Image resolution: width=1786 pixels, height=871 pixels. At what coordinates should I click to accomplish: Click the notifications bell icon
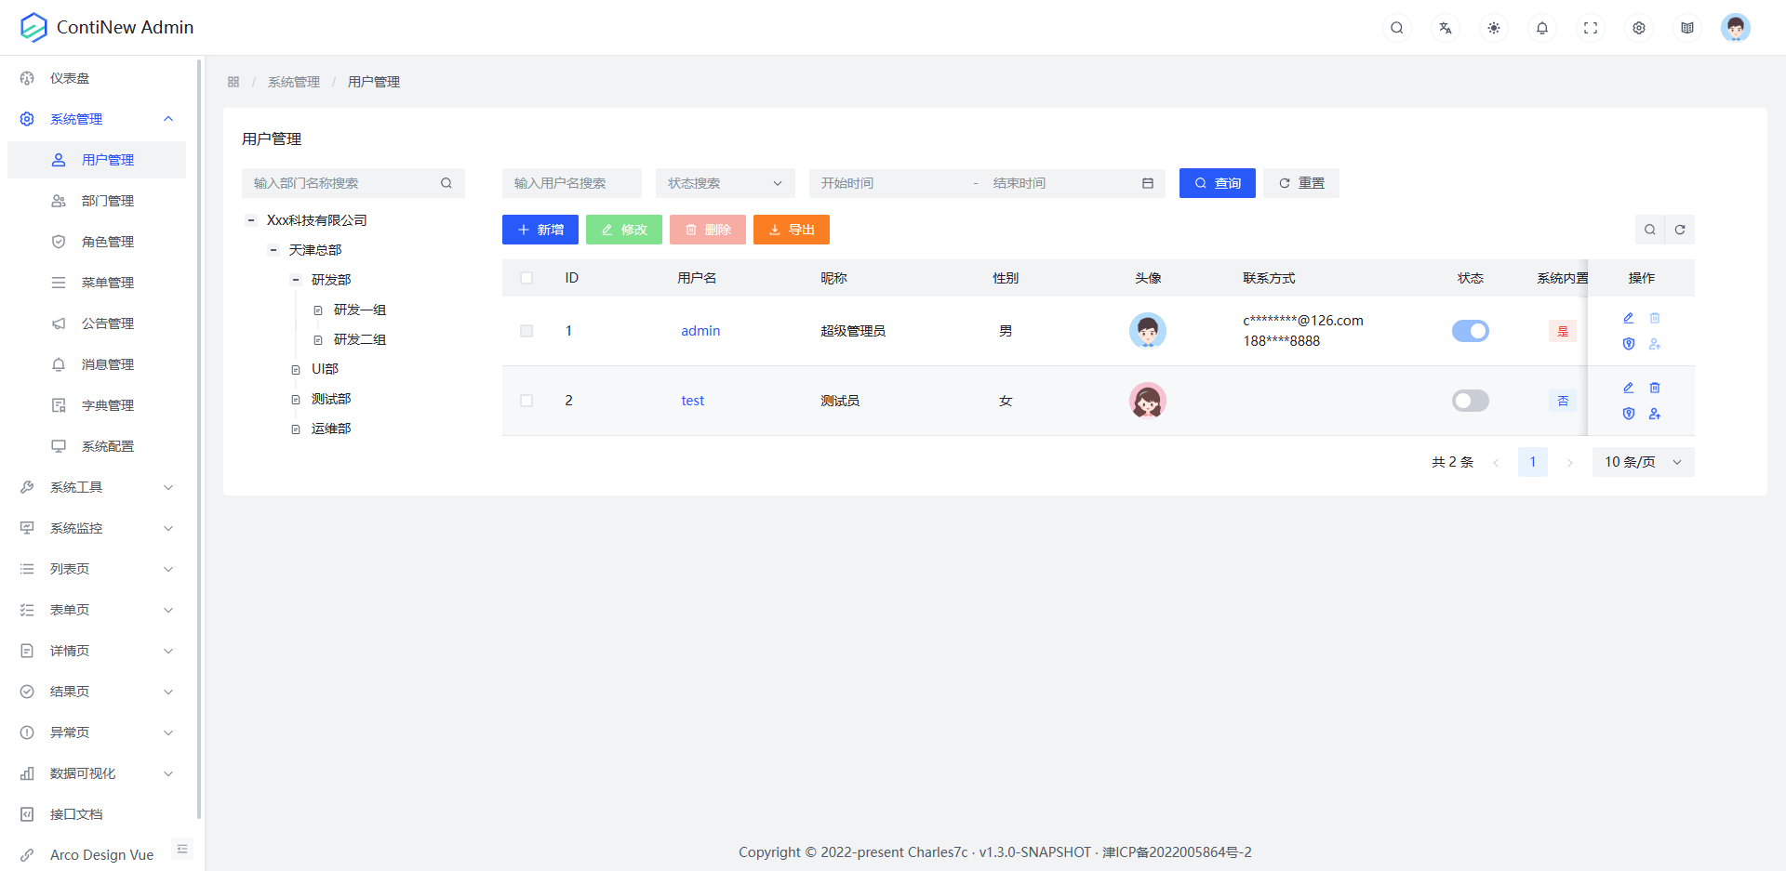coord(1541,28)
